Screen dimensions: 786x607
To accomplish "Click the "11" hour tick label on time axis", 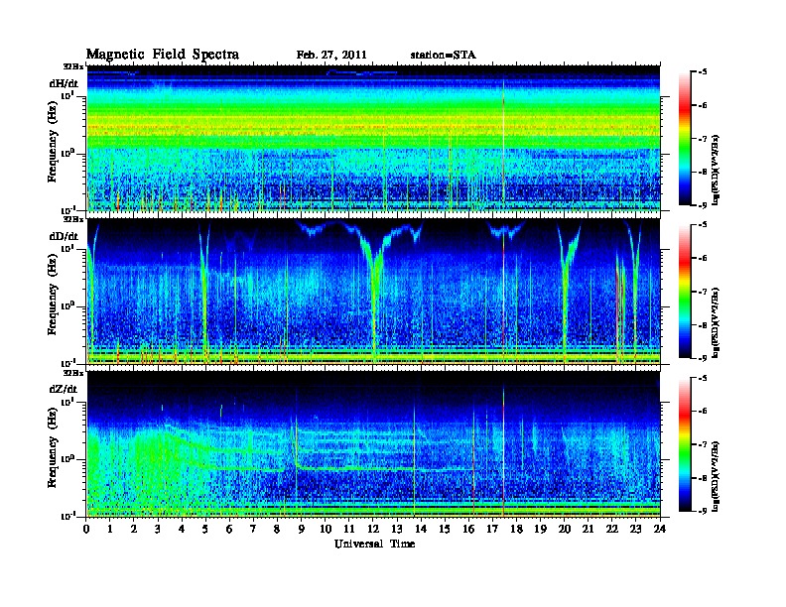I will pos(349,529).
